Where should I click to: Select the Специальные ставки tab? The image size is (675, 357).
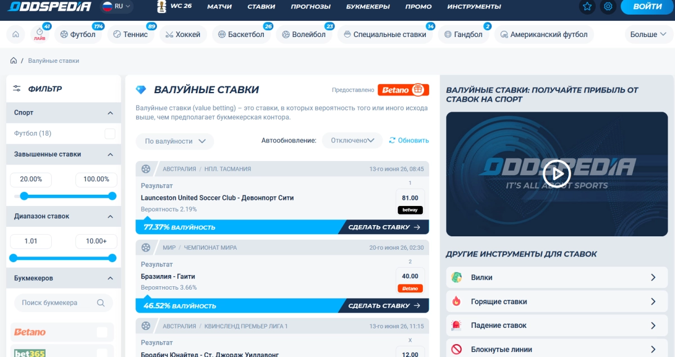(385, 34)
